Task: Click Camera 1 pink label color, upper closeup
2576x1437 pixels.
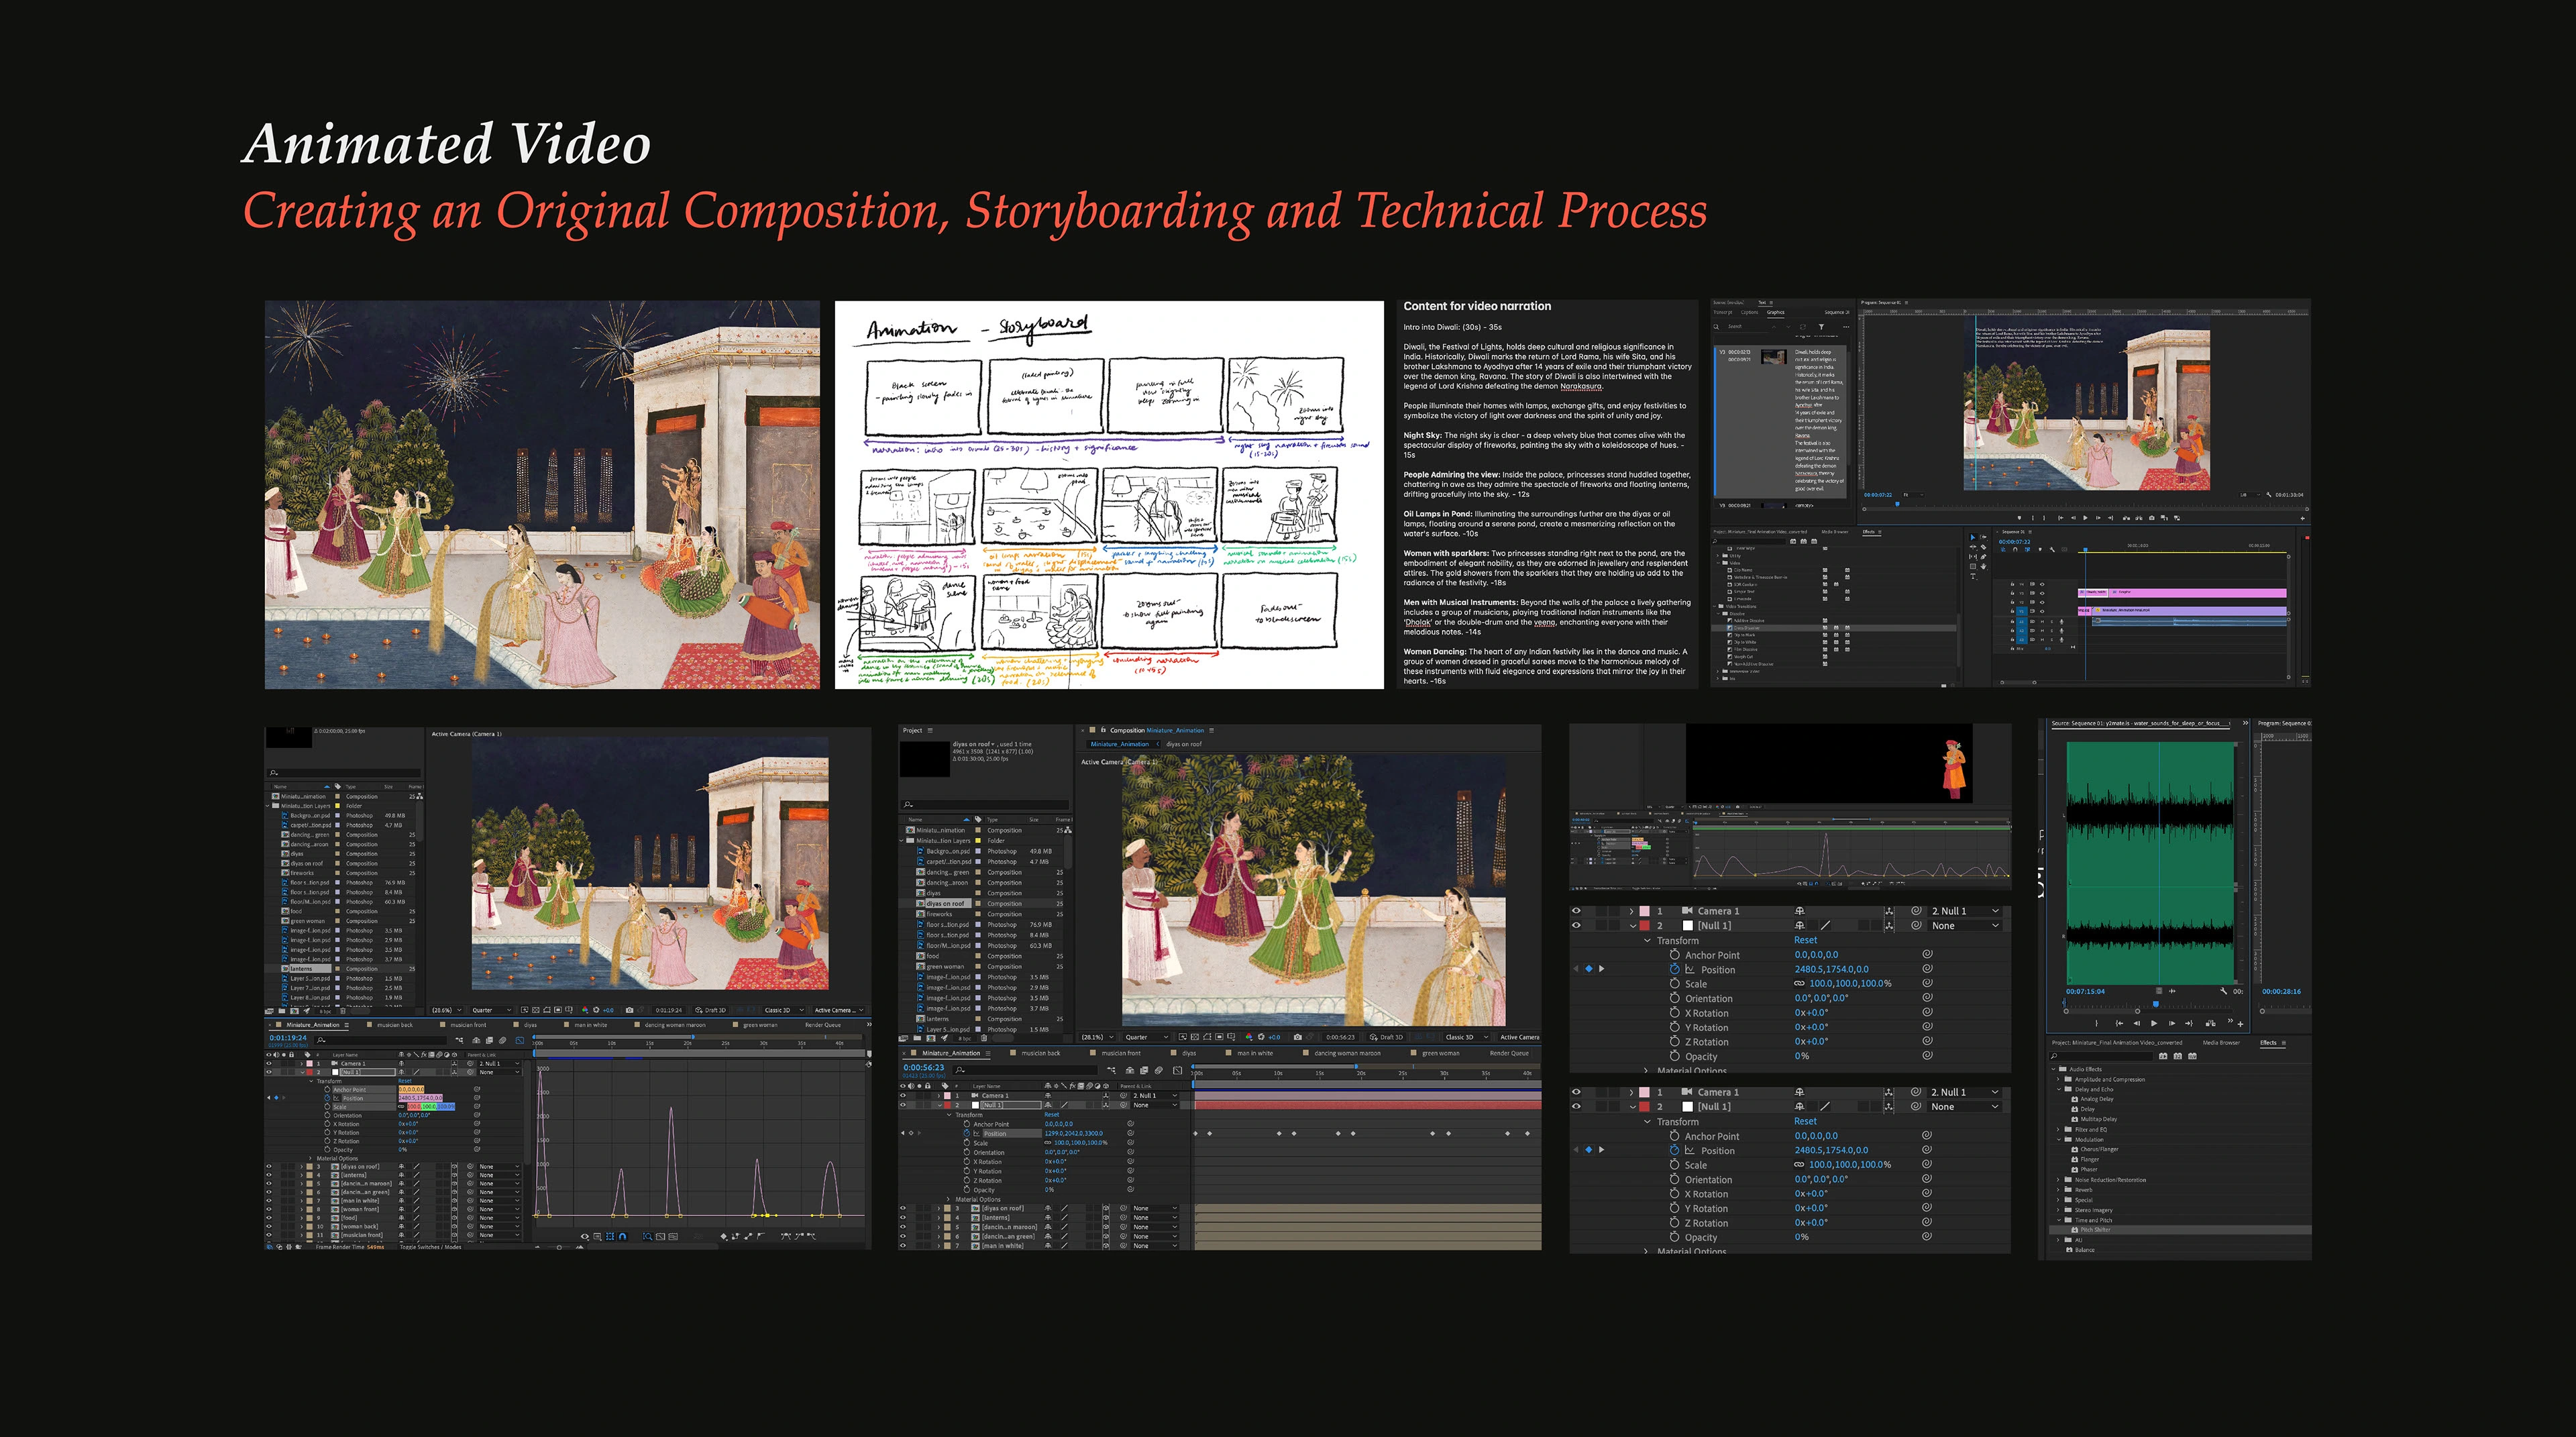Action: 1645,911
